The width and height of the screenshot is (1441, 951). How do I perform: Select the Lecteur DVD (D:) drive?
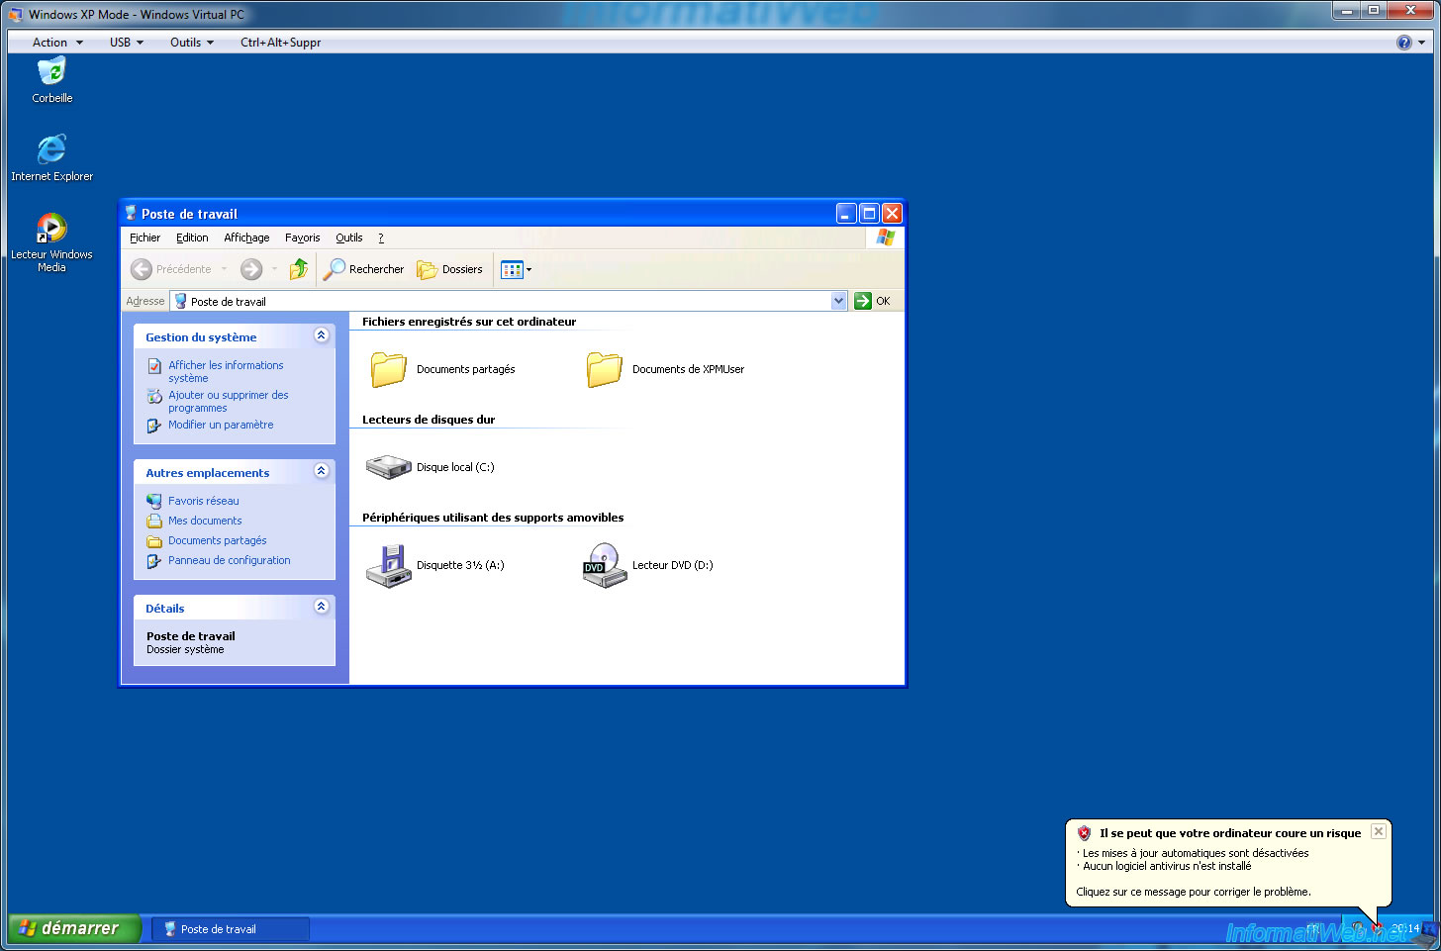[647, 565]
